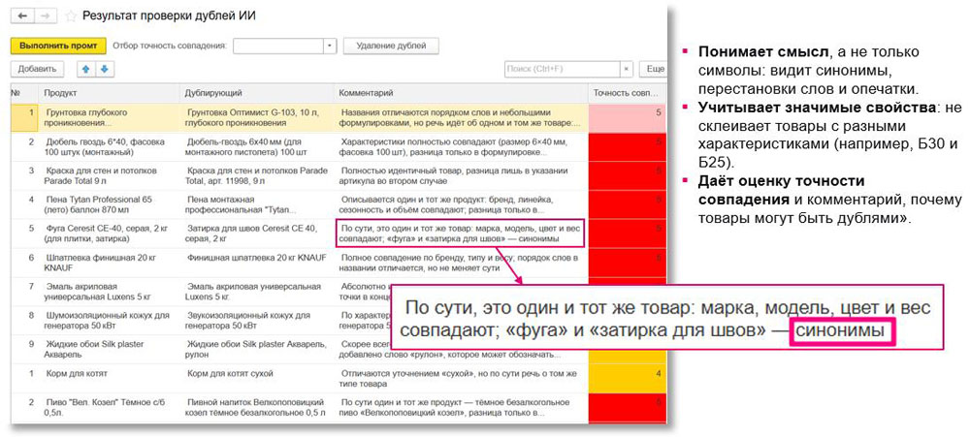970x437 pixels.
Task: Select product cell Фуга Ceresit CE-40, серая, 2 кг
Action: tap(109, 233)
